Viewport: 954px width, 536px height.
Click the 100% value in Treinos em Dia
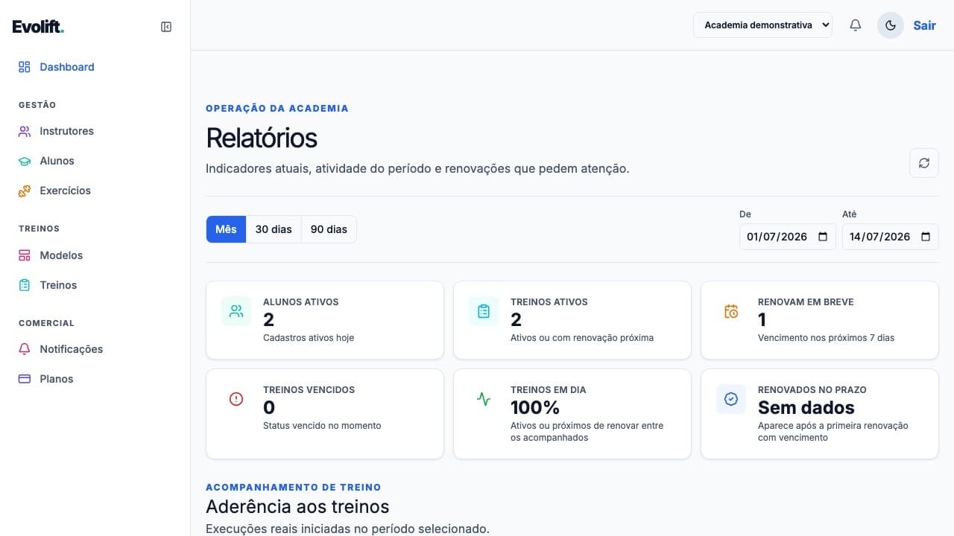click(x=535, y=408)
